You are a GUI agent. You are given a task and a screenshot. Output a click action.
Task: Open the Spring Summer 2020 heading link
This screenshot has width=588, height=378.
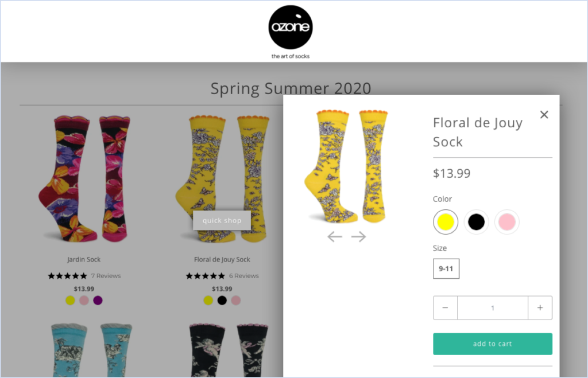point(291,88)
